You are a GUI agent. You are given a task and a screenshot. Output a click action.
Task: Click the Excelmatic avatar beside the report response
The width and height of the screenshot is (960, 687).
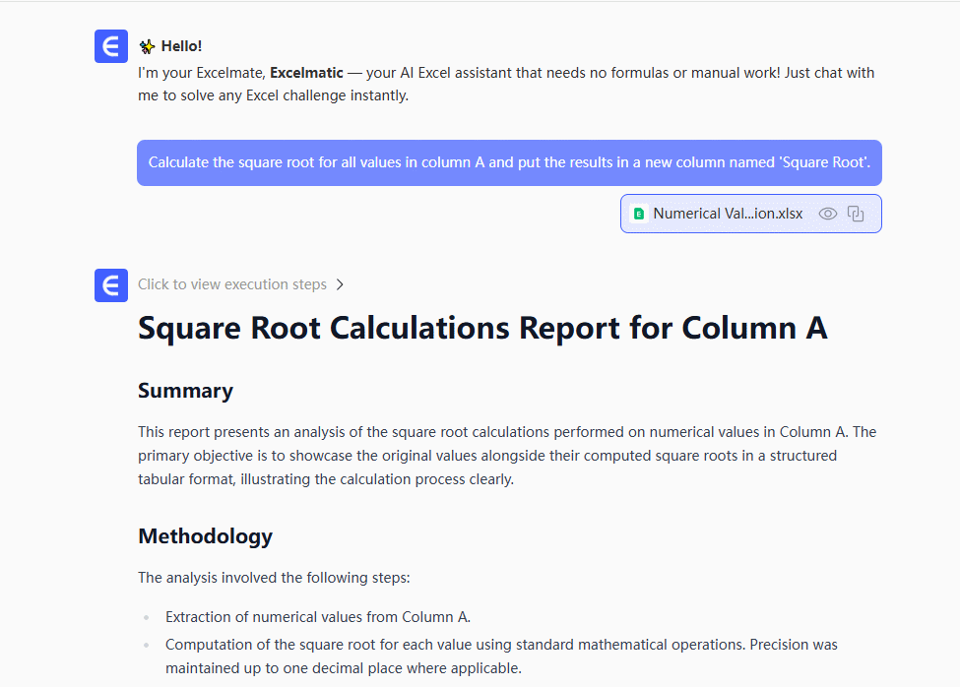tap(111, 285)
